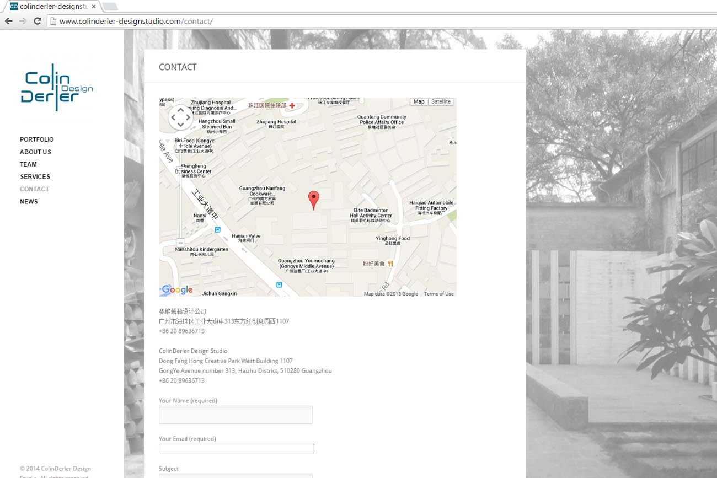Zoom out the map with minus button
The width and height of the screenshot is (717, 478).
(180, 243)
